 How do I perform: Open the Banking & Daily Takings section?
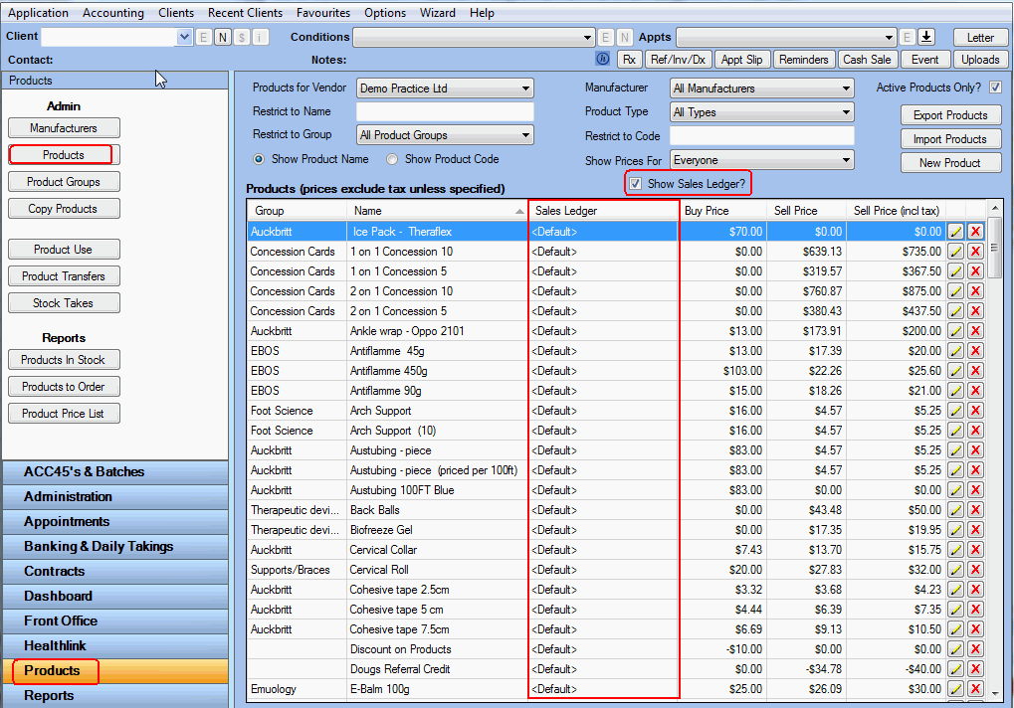(115, 547)
